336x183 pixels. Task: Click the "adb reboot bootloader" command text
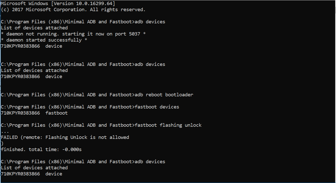pyautogui.click(x=164, y=95)
